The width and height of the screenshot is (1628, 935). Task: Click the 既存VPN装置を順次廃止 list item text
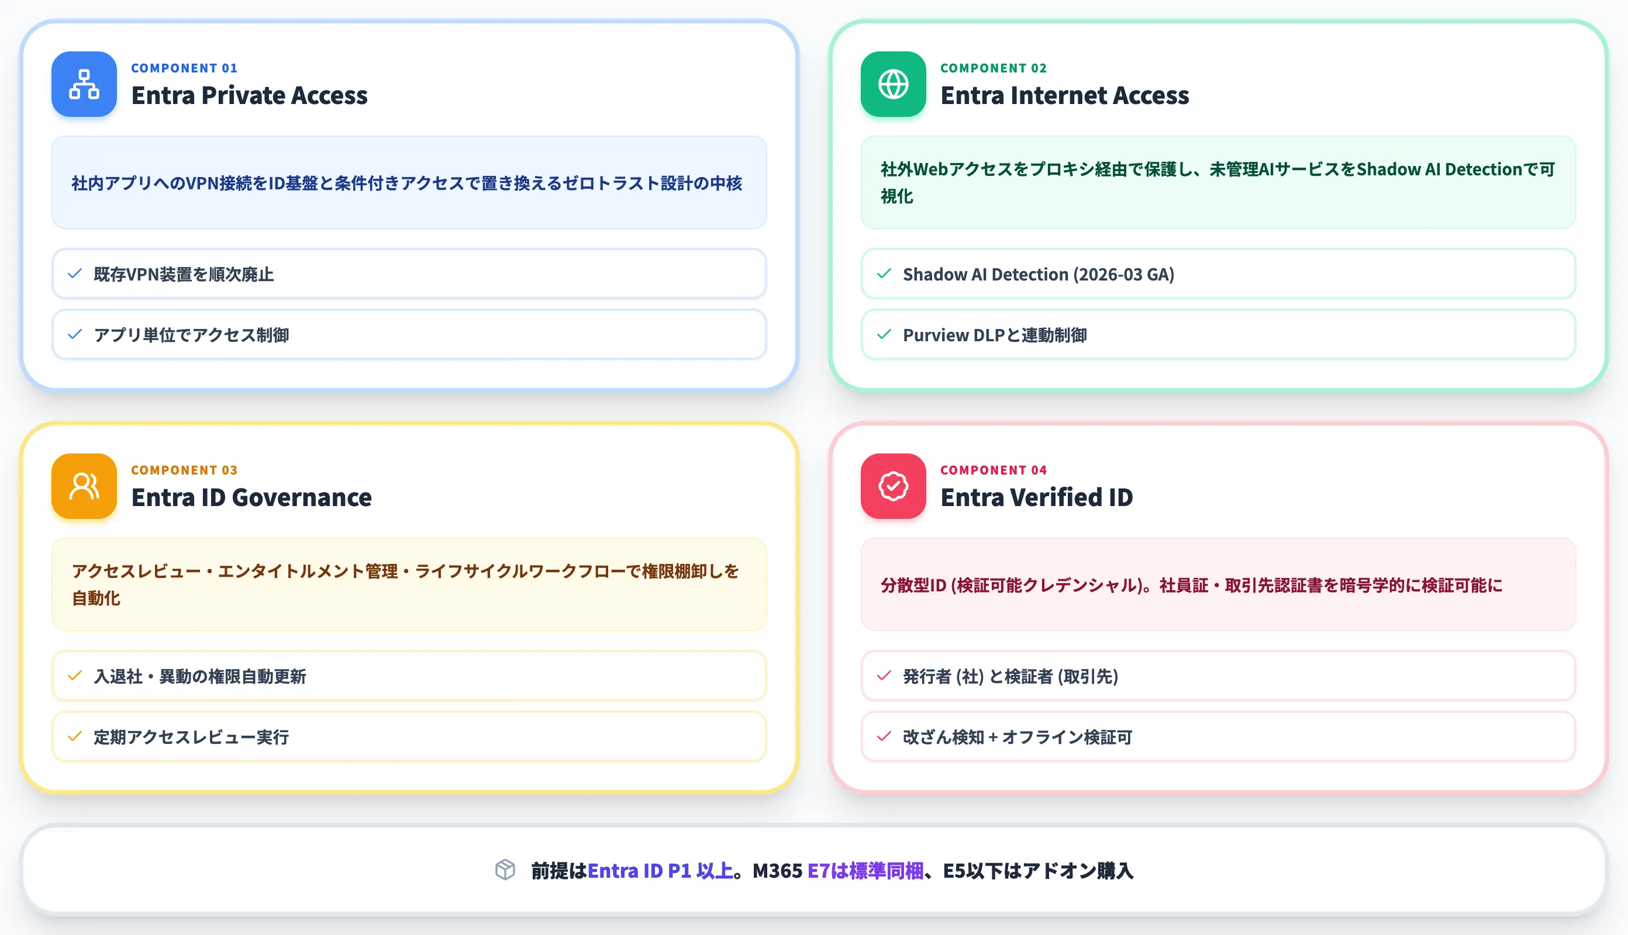[184, 274]
